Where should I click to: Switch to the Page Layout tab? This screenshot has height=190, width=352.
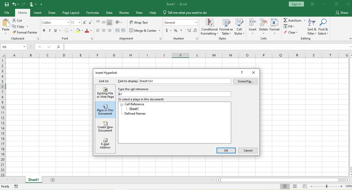coord(71,12)
